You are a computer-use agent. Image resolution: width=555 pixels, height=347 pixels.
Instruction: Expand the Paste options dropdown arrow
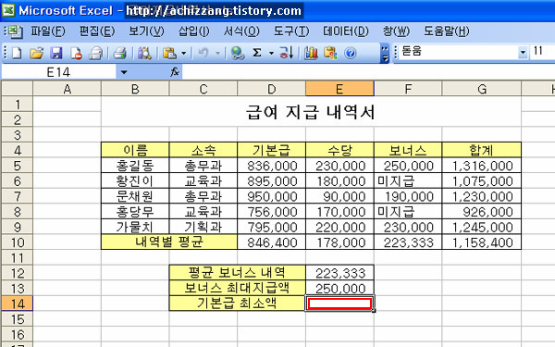[x=184, y=54]
